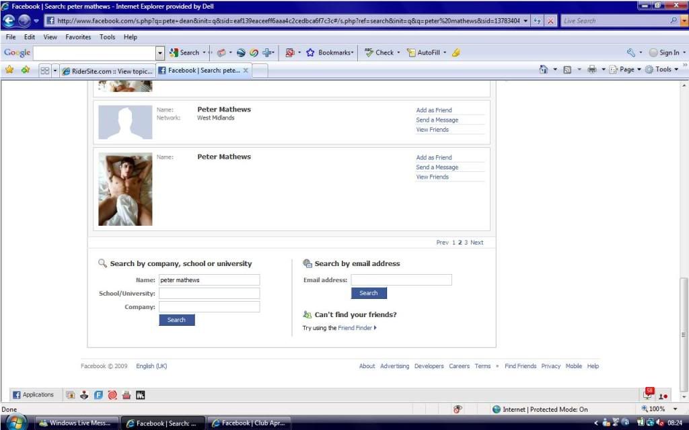Viewport: 689px width, 430px height.
Task: Open the tab list dropdown arrow beside Quick Tabs
Action: (x=55, y=70)
